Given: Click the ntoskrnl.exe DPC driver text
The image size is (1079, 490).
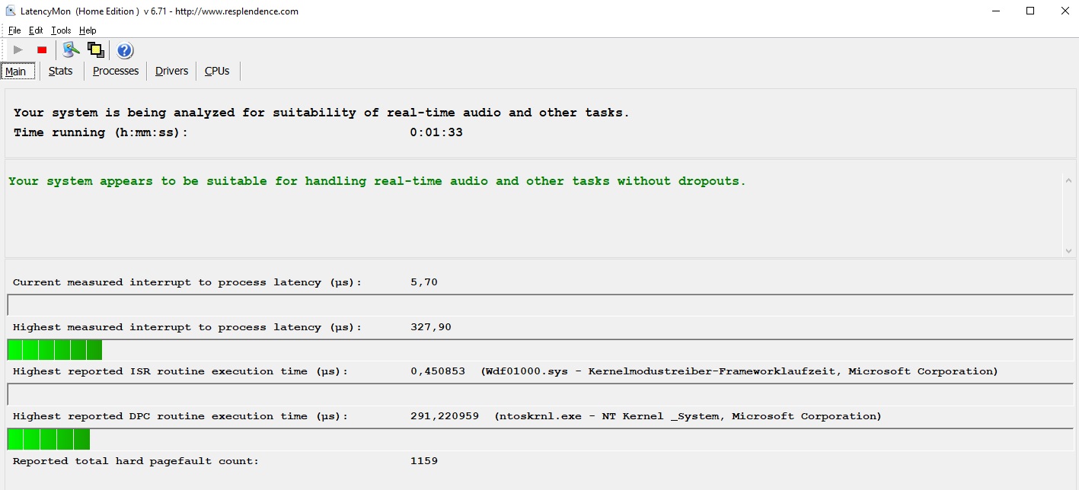Looking at the screenshot, I should click(x=688, y=416).
